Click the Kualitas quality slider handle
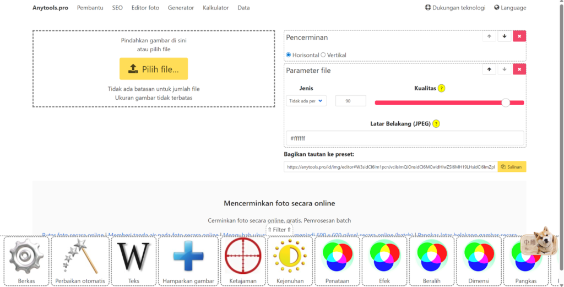Image resolution: width=564 pixels, height=287 pixels. click(505, 102)
